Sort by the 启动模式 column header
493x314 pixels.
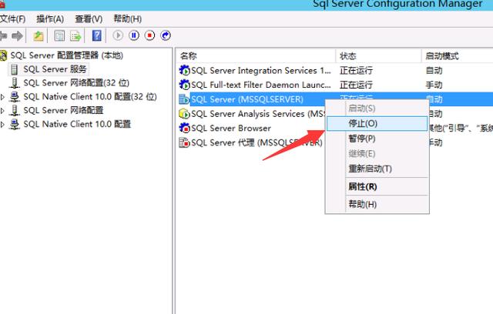pos(457,56)
